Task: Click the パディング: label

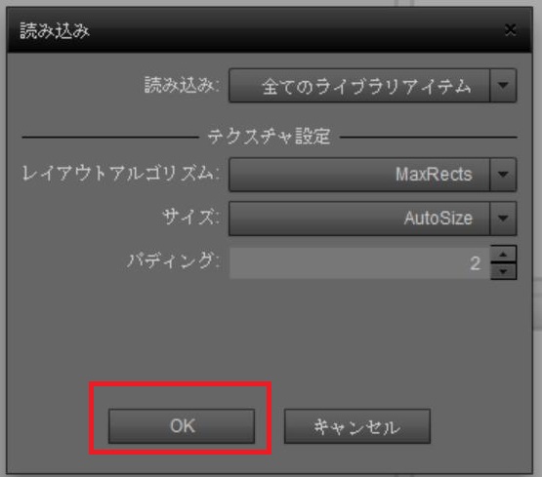Action: [x=173, y=260]
